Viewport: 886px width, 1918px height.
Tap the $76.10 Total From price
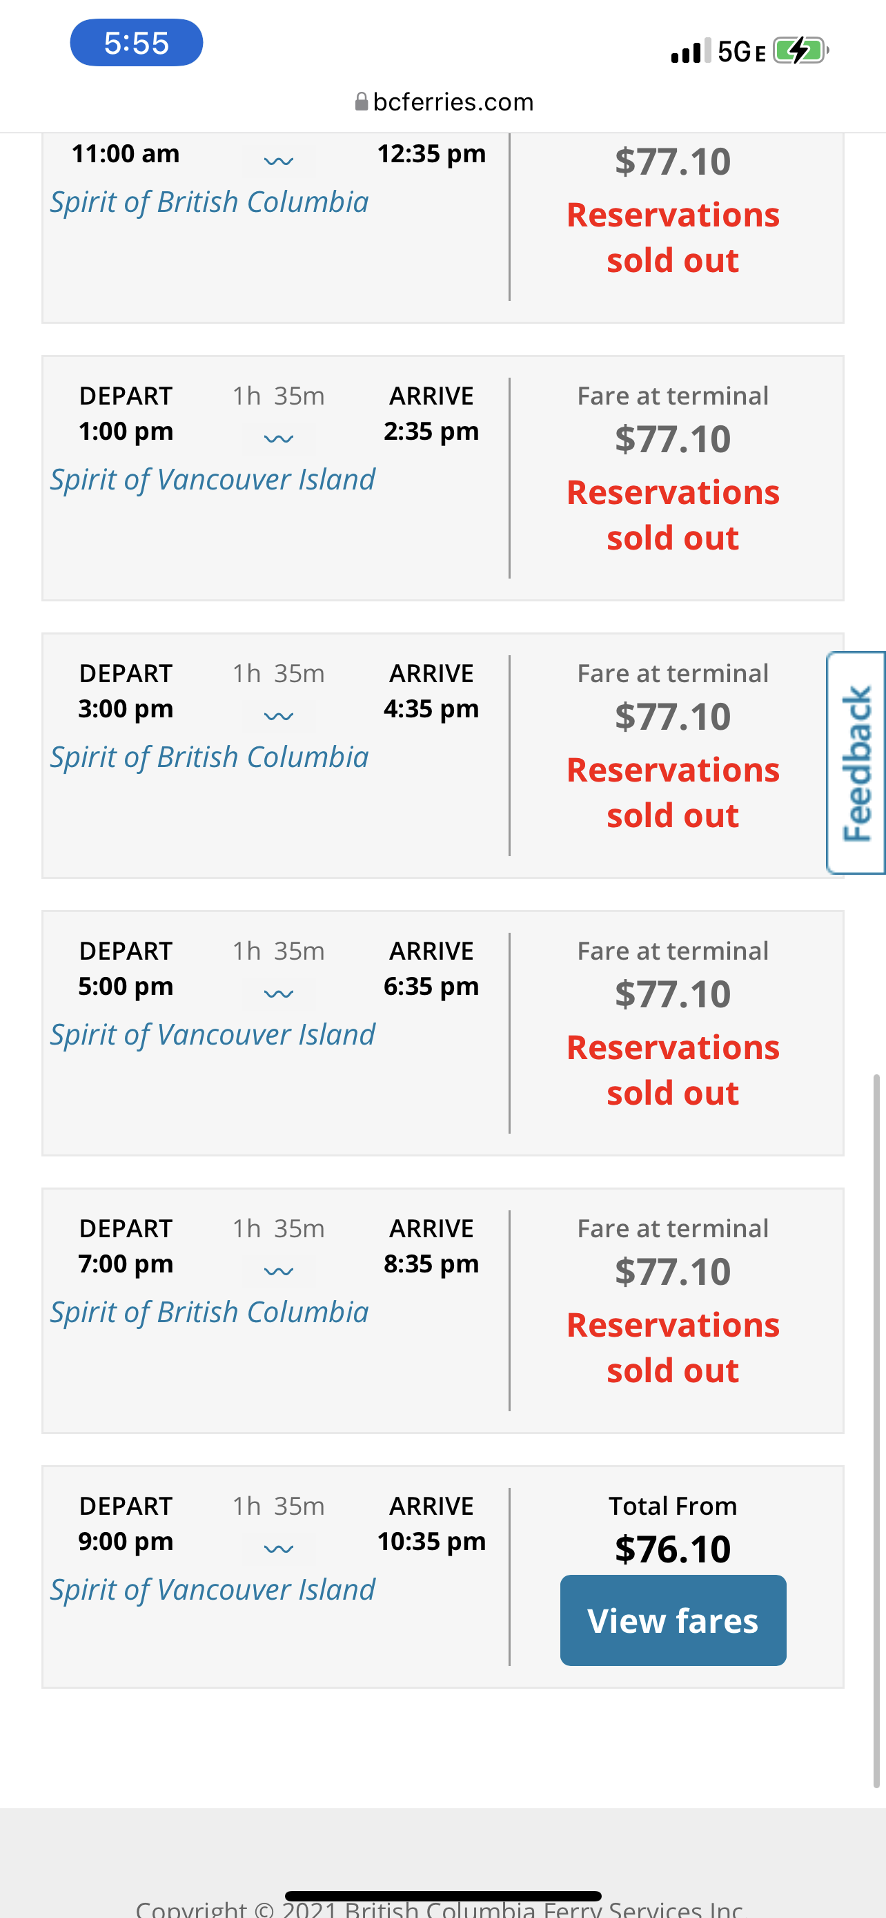click(673, 1549)
